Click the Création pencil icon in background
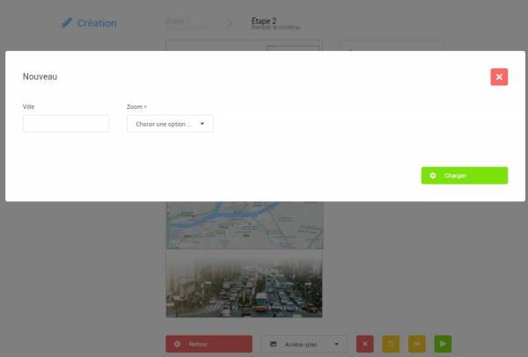 [x=67, y=23]
